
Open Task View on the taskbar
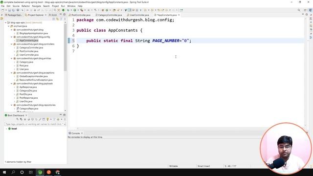[30, 172]
